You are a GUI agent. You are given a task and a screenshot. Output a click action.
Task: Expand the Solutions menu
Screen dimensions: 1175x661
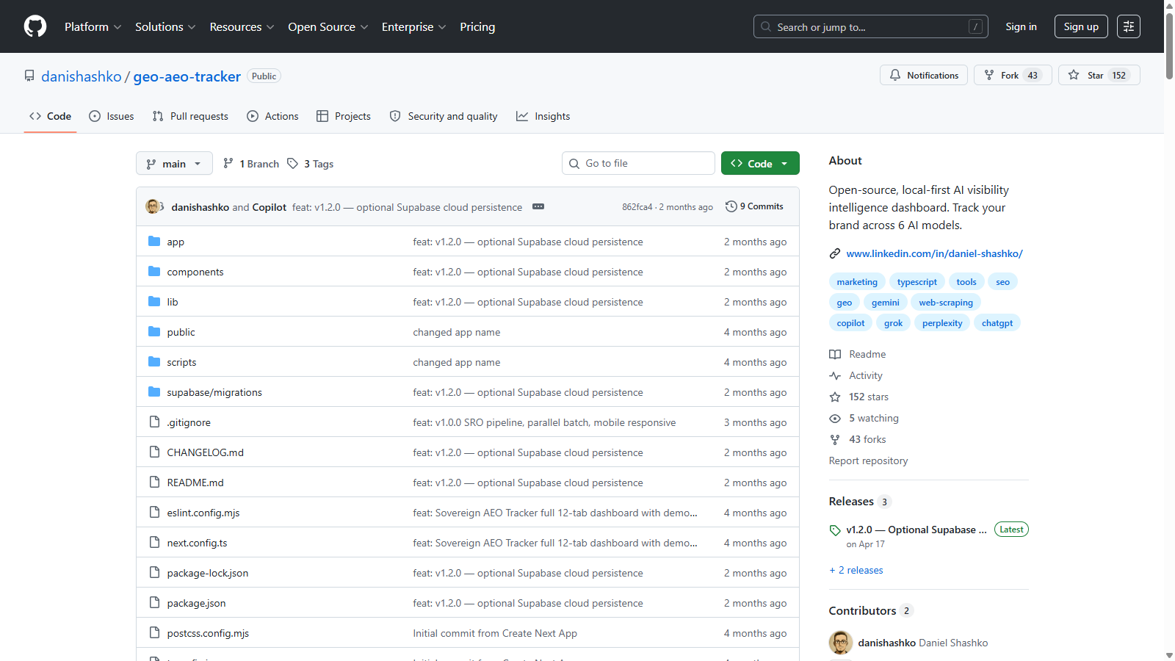(x=165, y=26)
